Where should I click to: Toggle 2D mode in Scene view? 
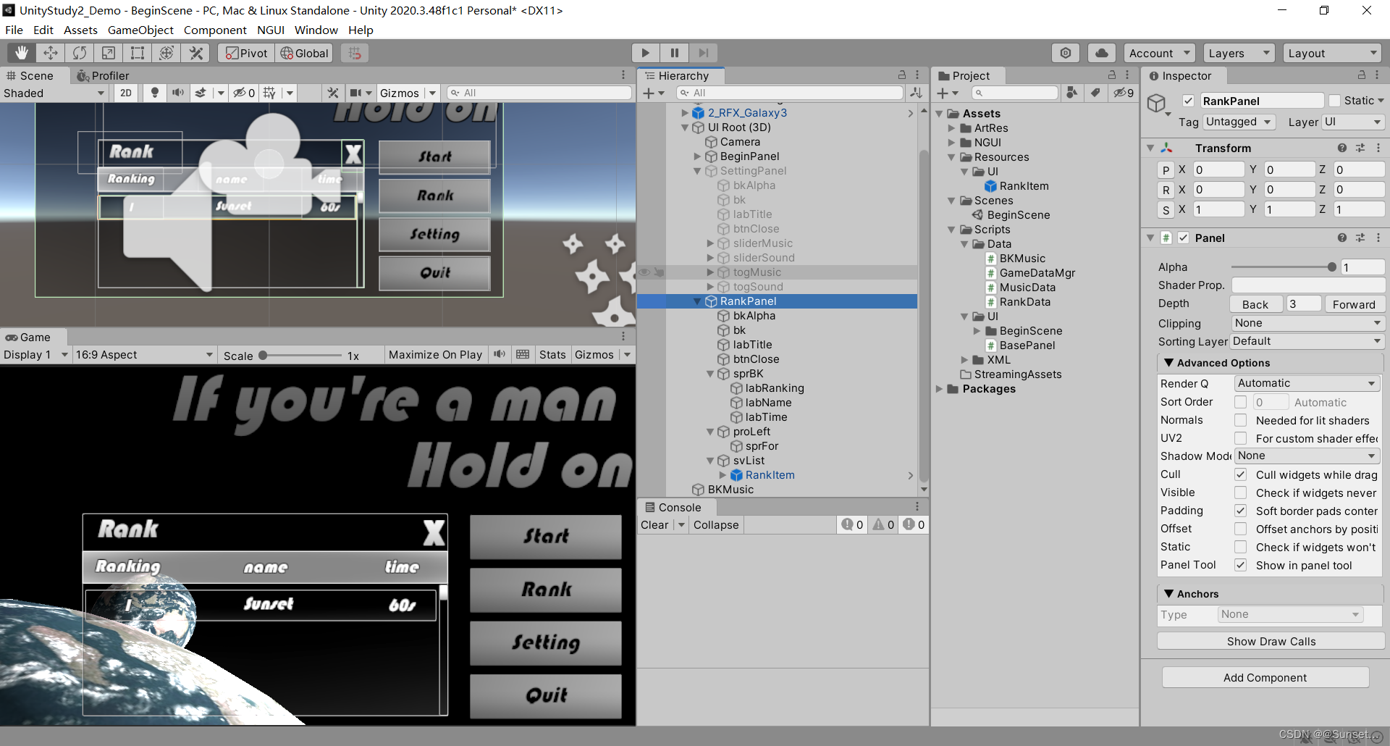click(x=126, y=93)
